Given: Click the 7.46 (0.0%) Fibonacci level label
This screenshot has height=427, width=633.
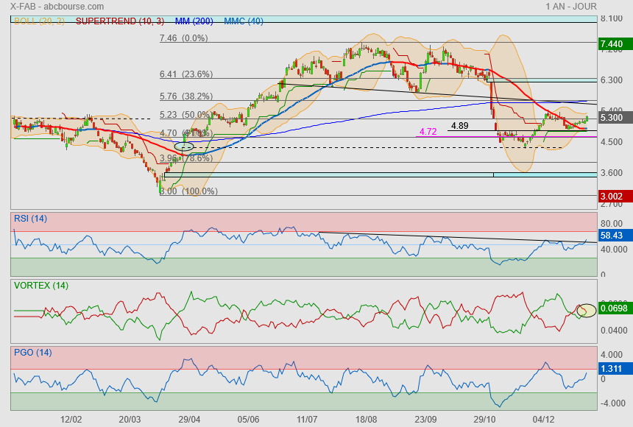Looking at the screenshot, I should point(184,38).
